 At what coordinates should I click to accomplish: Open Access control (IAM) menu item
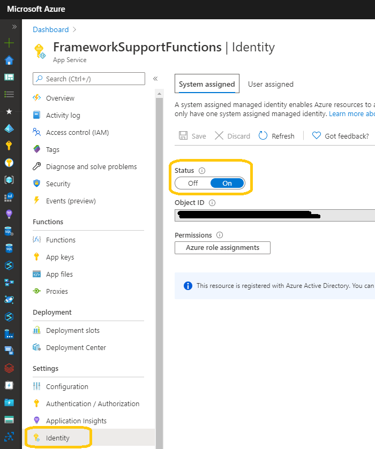pos(77,133)
